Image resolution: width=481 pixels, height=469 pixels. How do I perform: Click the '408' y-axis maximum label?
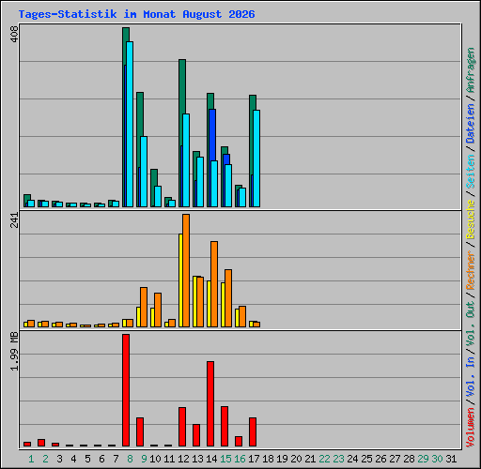pos(14,34)
